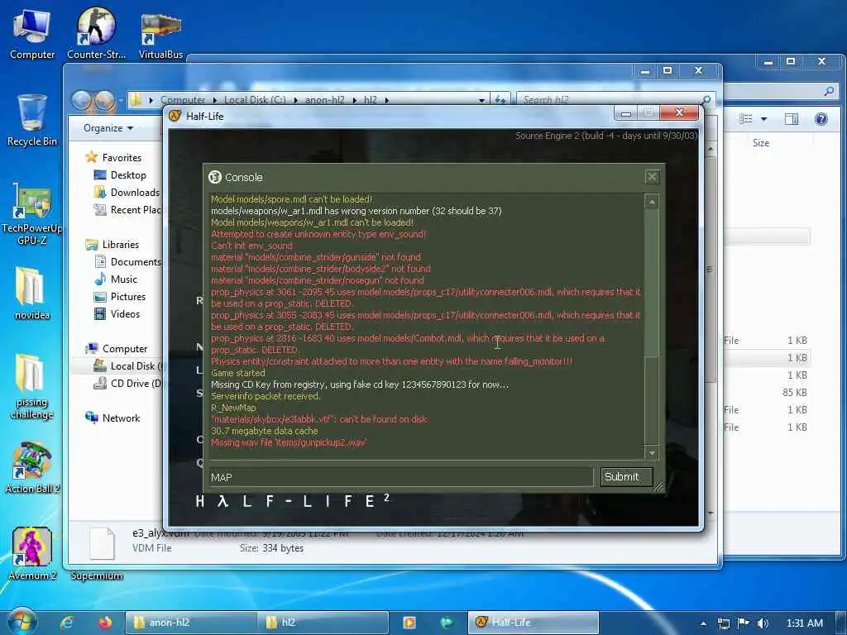
Task: Open the network tray icon
Action: click(723, 623)
